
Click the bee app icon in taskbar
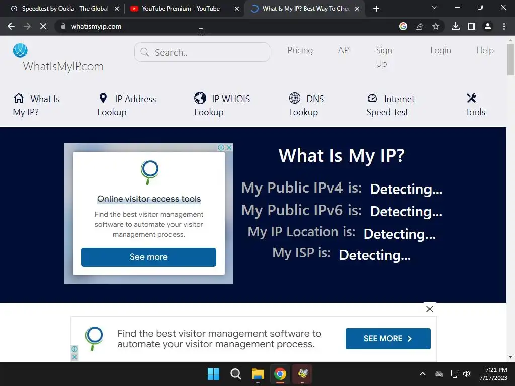(302, 374)
